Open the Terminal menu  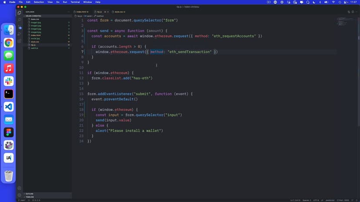pyautogui.click(x=75, y=2)
